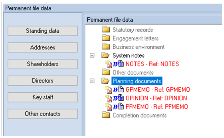Select the System notes tree item
224x138 pixels.
[x=128, y=55]
